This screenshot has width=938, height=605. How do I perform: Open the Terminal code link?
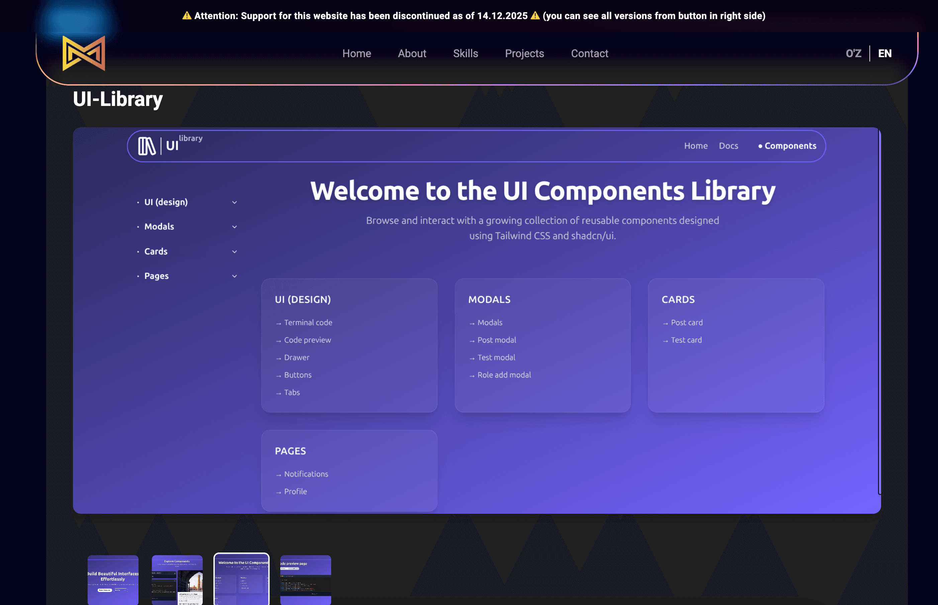(308, 323)
